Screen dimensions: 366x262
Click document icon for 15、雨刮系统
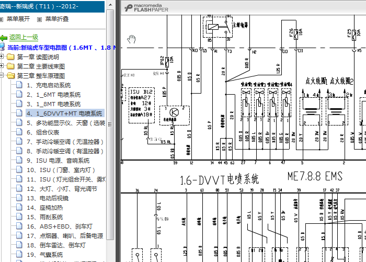pyautogui.click(x=19, y=217)
